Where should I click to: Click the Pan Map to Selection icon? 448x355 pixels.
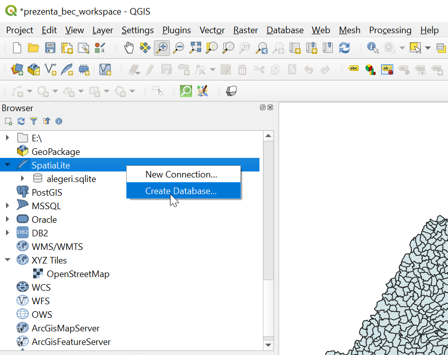(x=145, y=48)
